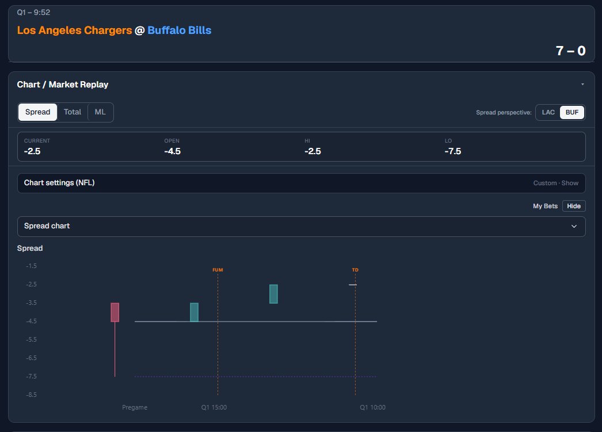
Task: Click the Spread perspective label
Action: [504, 112]
